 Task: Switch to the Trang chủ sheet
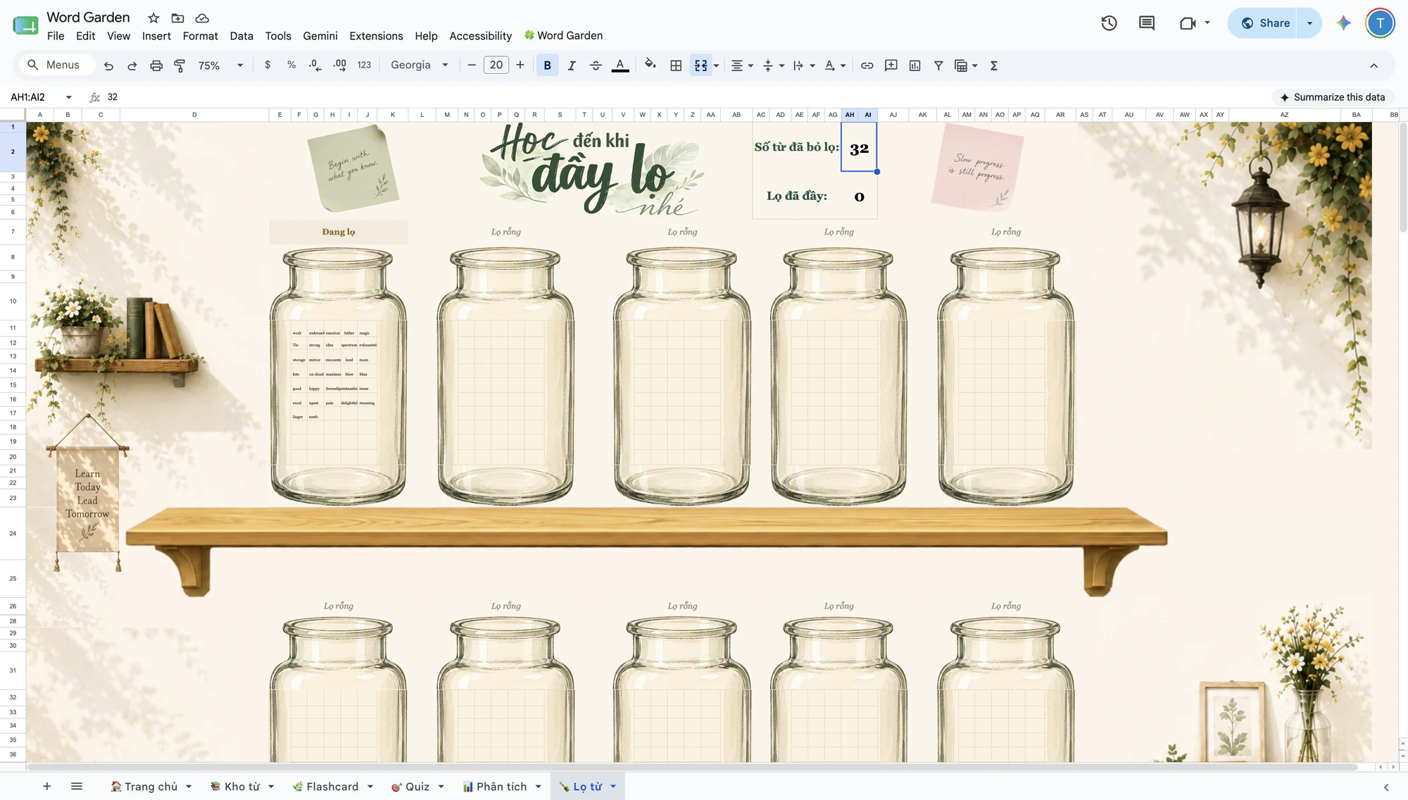[151, 787]
